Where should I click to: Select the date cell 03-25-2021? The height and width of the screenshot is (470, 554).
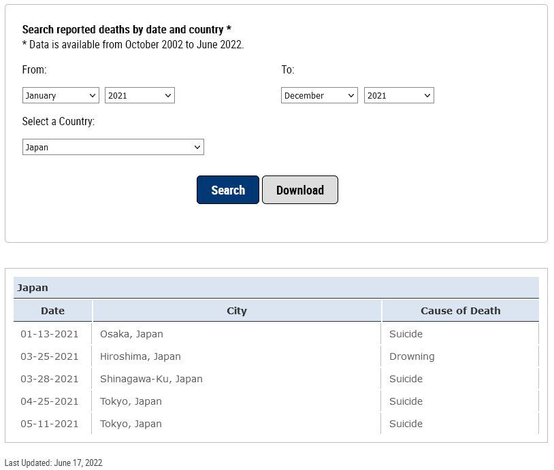(52, 356)
